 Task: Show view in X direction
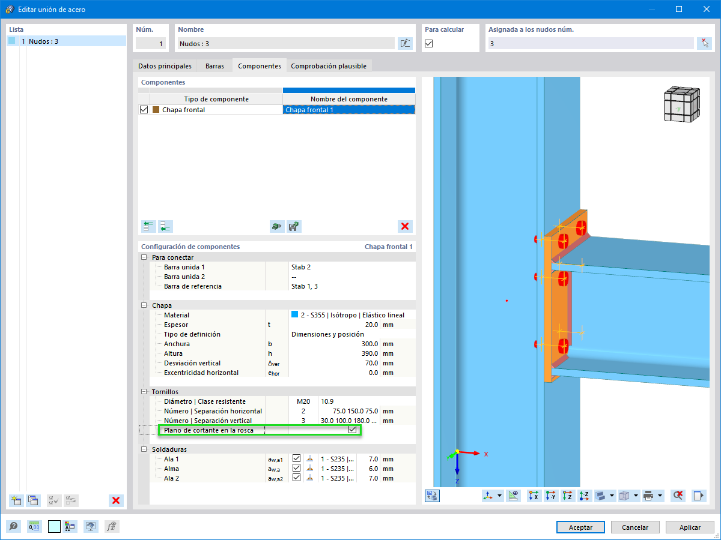pyautogui.click(x=534, y=496)
